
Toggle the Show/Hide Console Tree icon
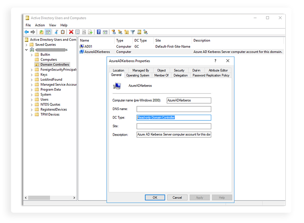click(x=48, y=32)
